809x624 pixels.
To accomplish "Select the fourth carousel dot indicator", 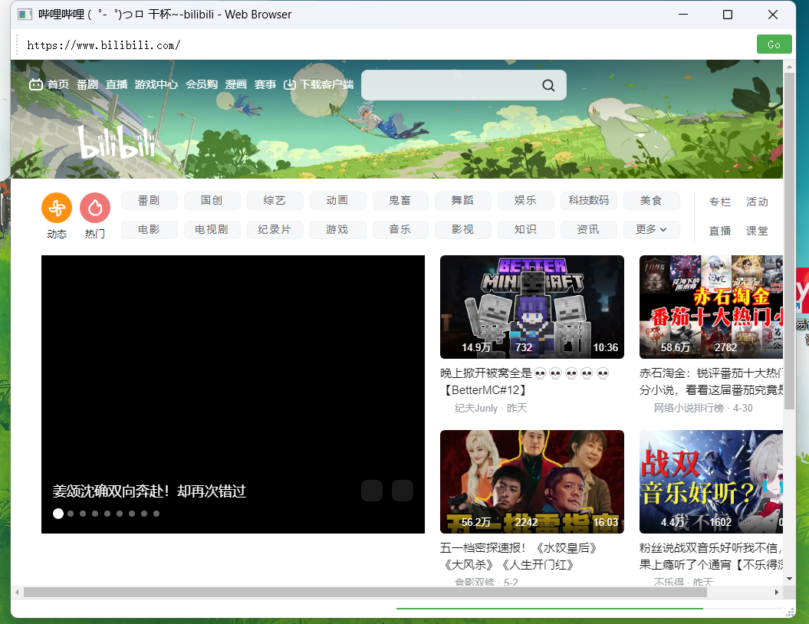I will 95,514.
